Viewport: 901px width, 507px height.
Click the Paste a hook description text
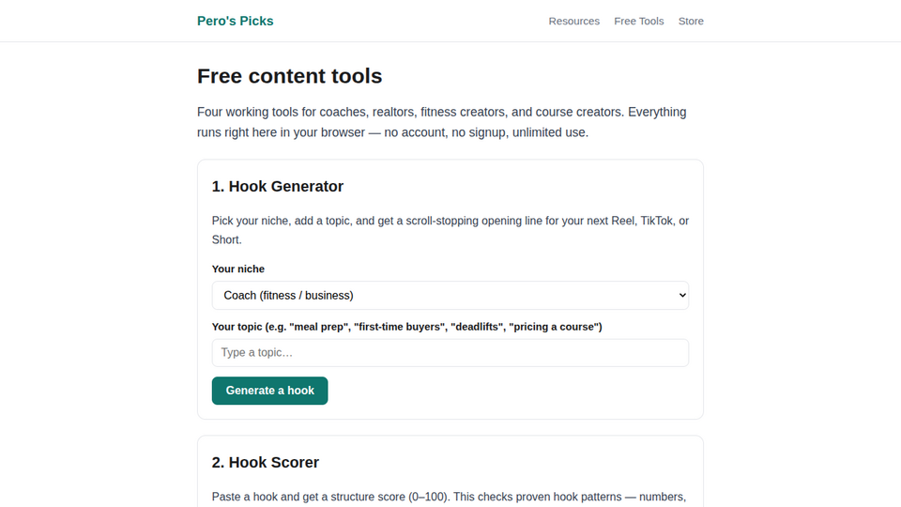point(449,497)
